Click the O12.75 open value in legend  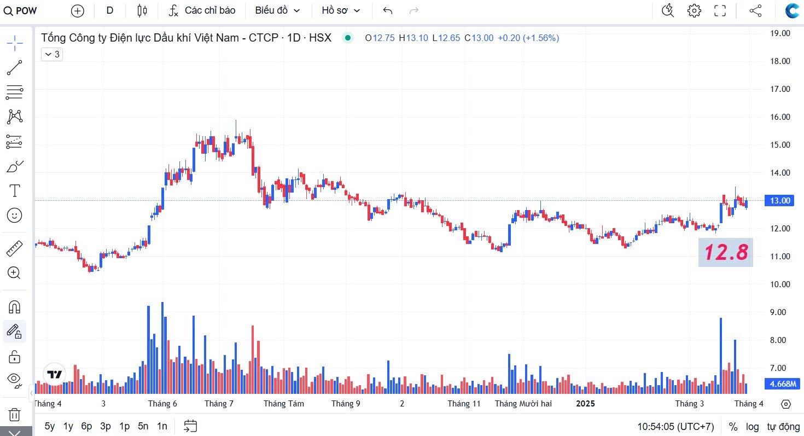tap(380, 38)
